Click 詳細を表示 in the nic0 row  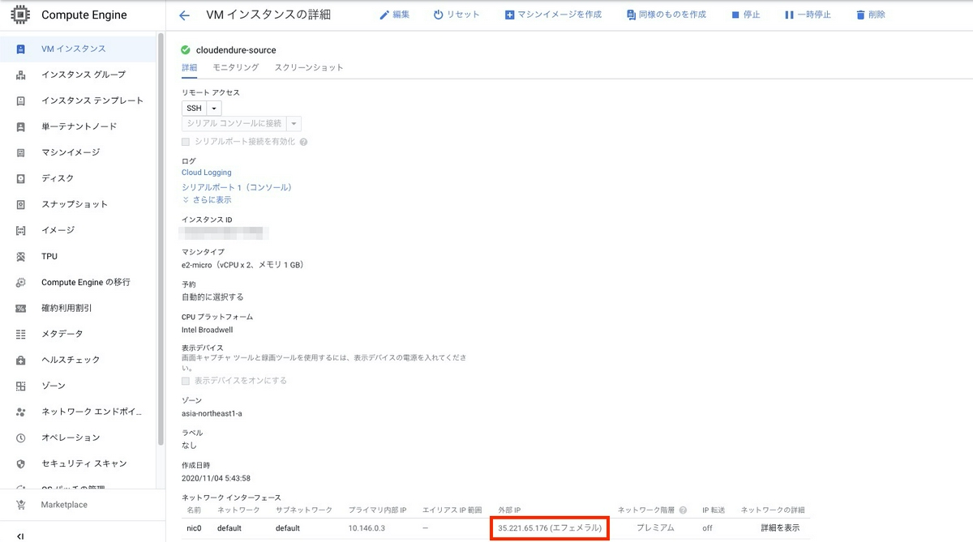(x=780, y=528)
